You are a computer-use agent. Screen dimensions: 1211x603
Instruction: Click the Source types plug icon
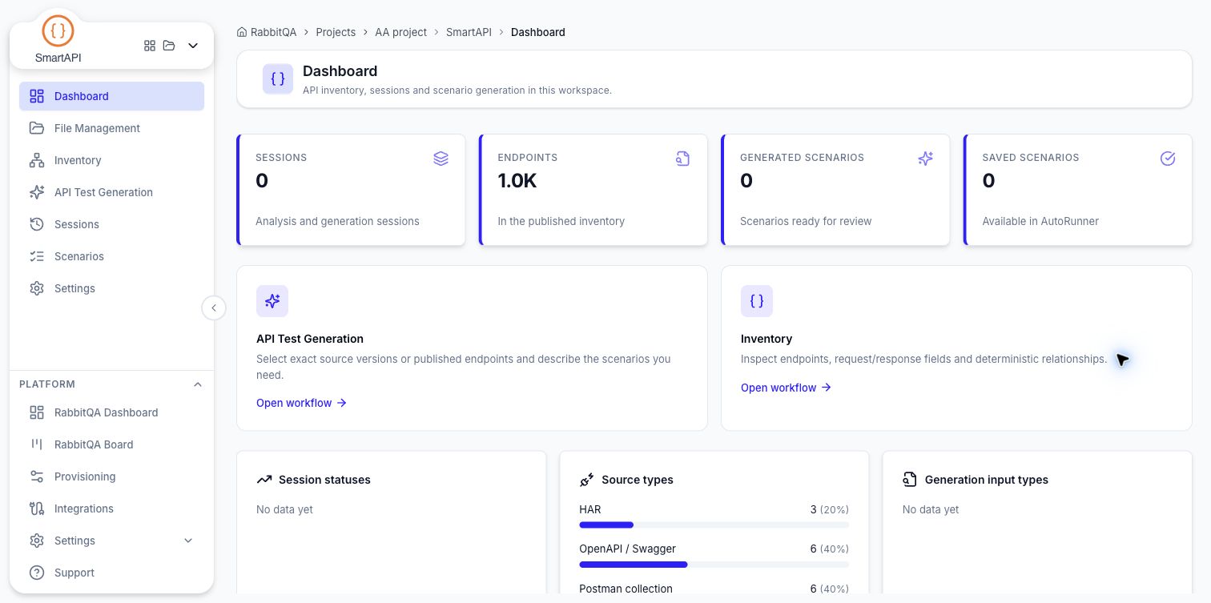(x=587, y=480)
